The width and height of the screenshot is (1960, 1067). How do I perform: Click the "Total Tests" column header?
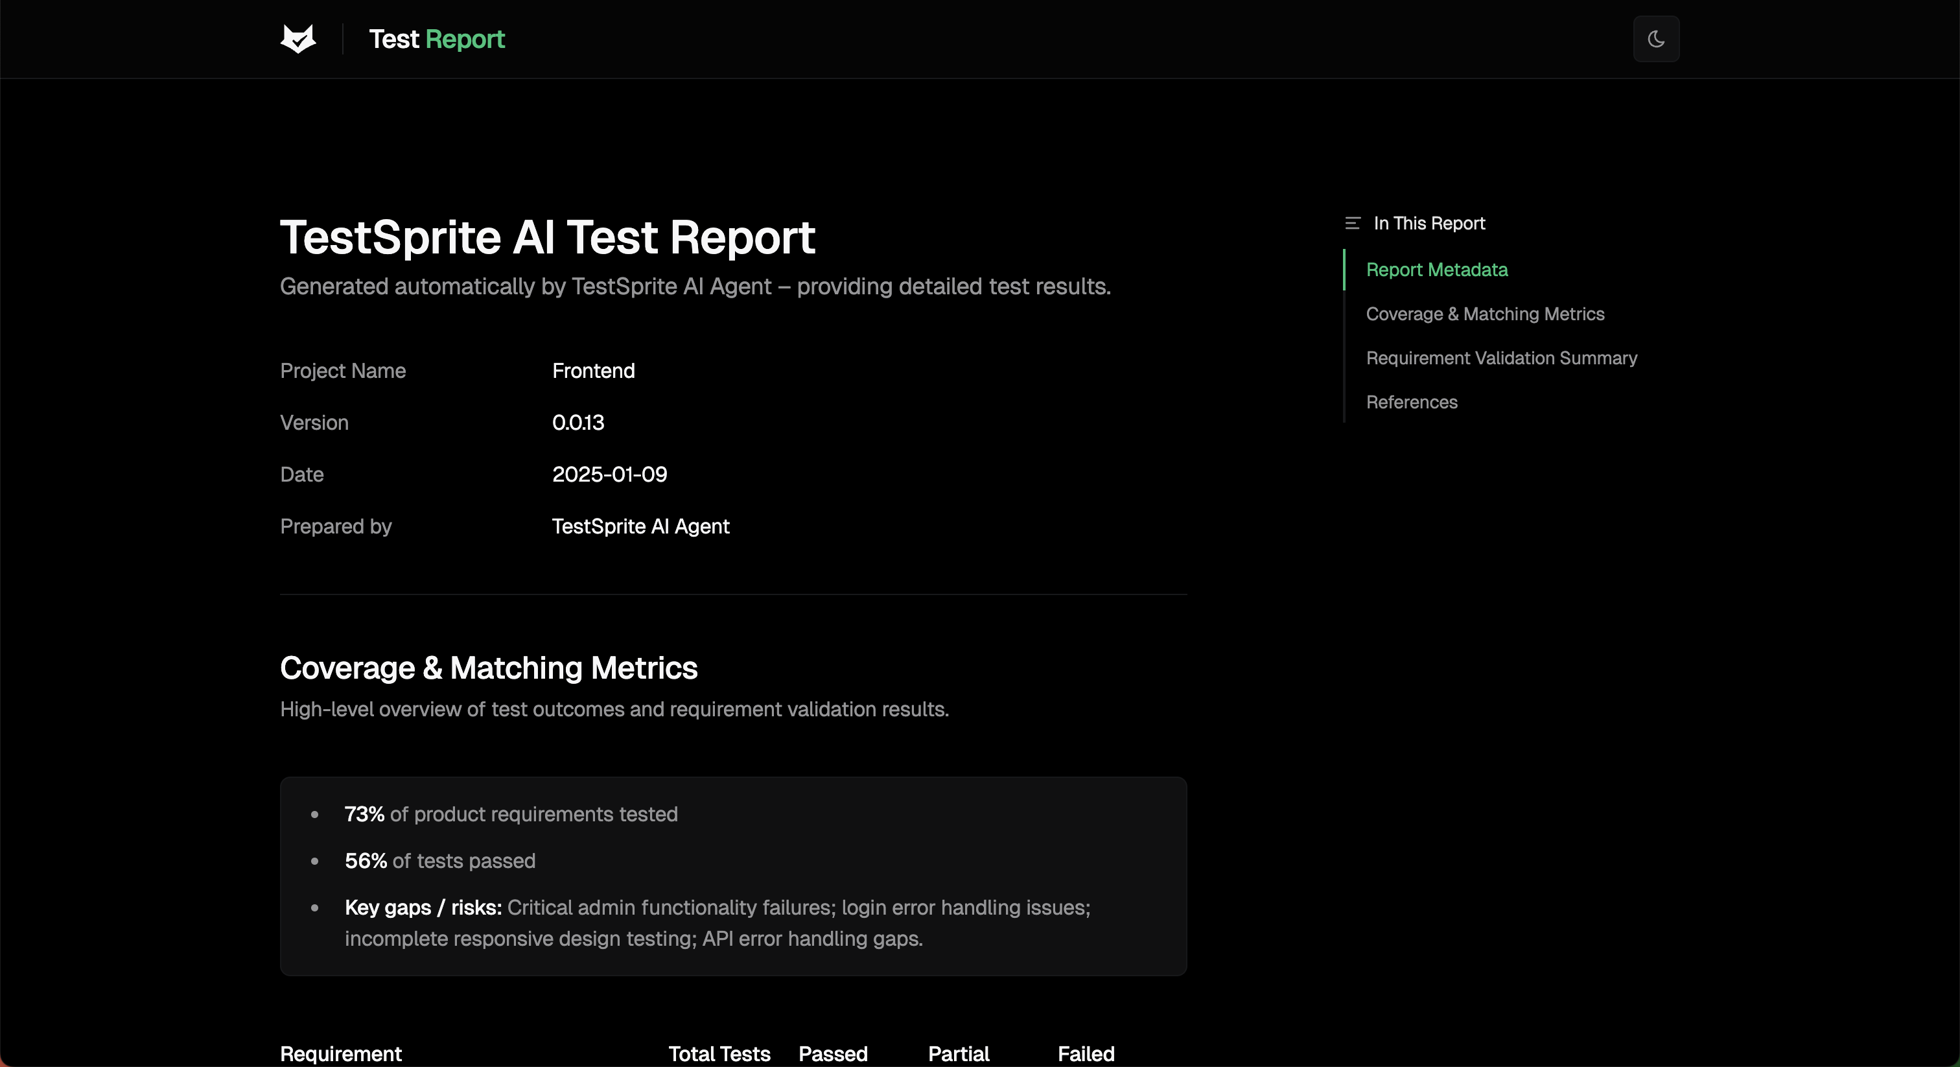(719, 1053)
